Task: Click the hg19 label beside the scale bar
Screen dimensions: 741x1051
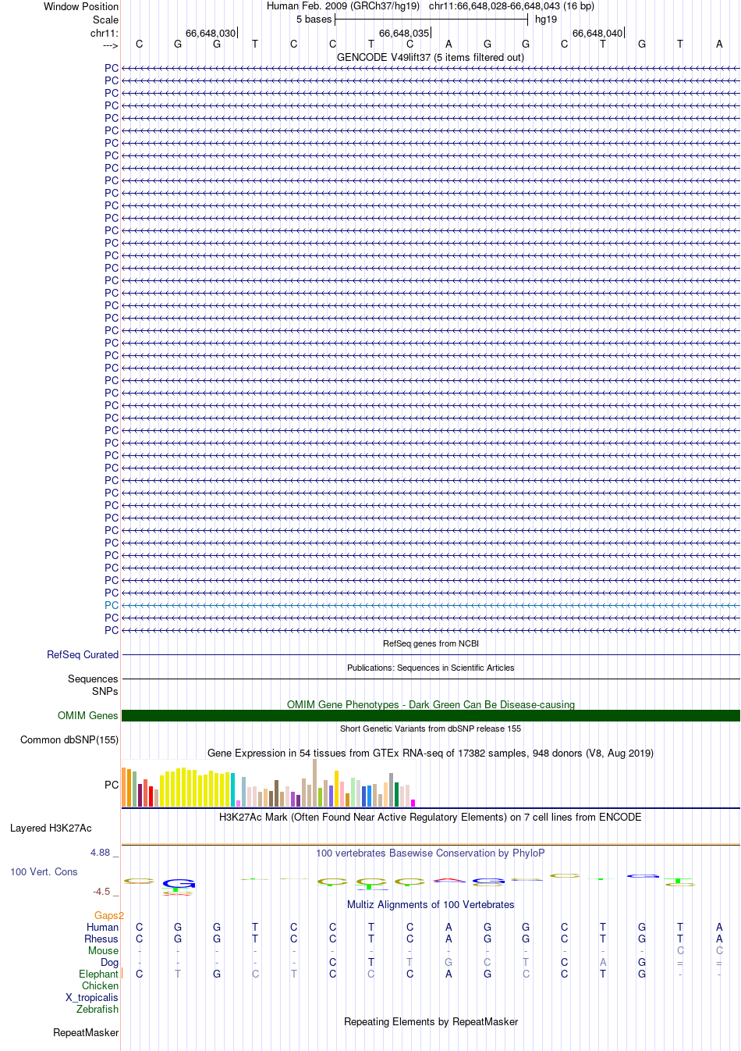Action: pos(546,20)
